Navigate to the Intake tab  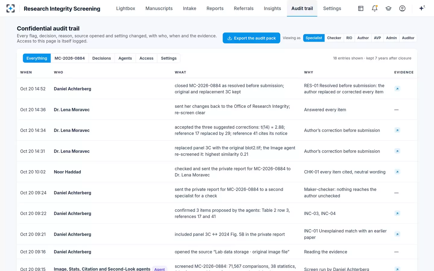tap(190, 8)
